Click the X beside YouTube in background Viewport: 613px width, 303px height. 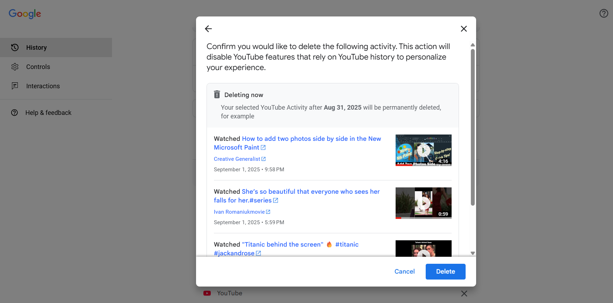[464, 294]
